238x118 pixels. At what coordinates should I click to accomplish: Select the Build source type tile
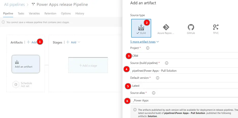pos(141,28)
